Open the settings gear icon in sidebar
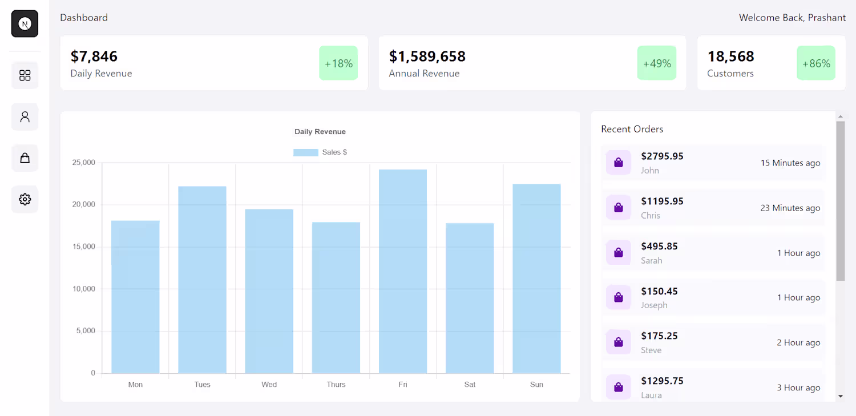The width and height of the screenshot is (856, 416). click(25, 199)
